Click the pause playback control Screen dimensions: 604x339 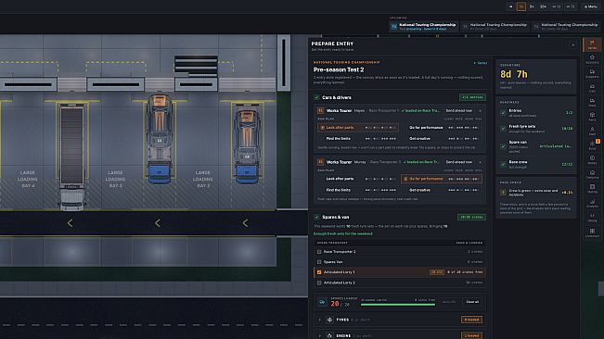click(x=511, y=6)
